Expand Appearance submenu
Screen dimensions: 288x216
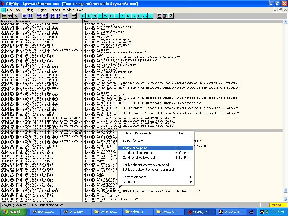coord(156,182)
